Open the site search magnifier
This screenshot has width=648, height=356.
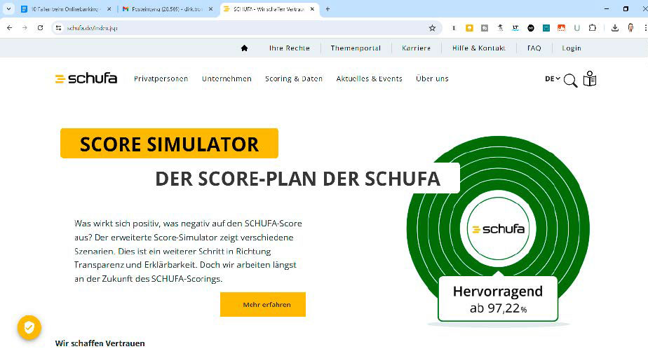(570, 80)
